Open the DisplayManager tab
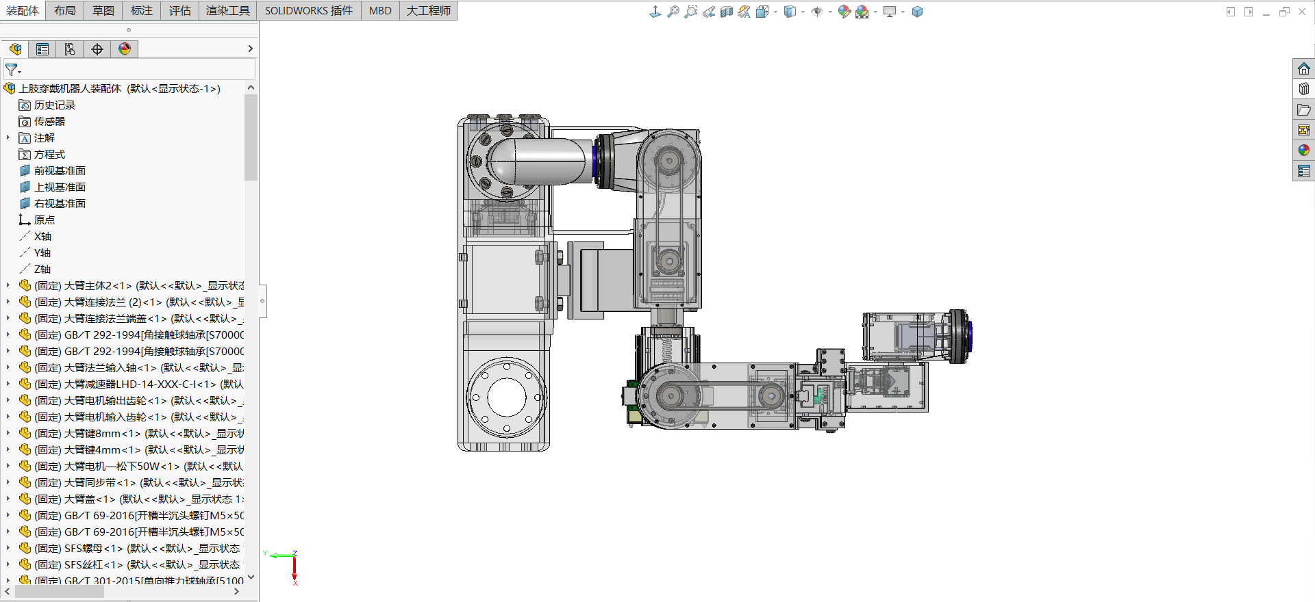This screenshot has width=1315, height=602. click(125, 49)
